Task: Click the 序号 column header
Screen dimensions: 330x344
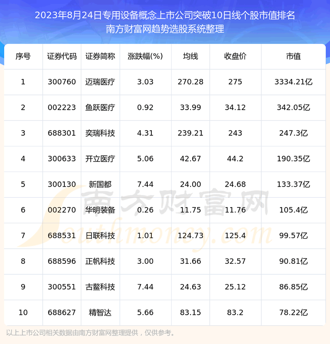Action: coord(23,56)
